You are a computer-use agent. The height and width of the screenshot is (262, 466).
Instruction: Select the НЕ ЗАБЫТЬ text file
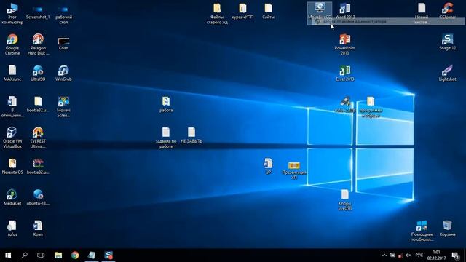(191, 135)
